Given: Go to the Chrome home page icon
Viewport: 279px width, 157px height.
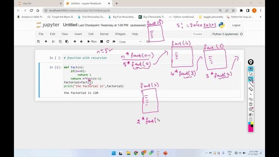Looking at the screenshot, I should (x=38, y=10).
